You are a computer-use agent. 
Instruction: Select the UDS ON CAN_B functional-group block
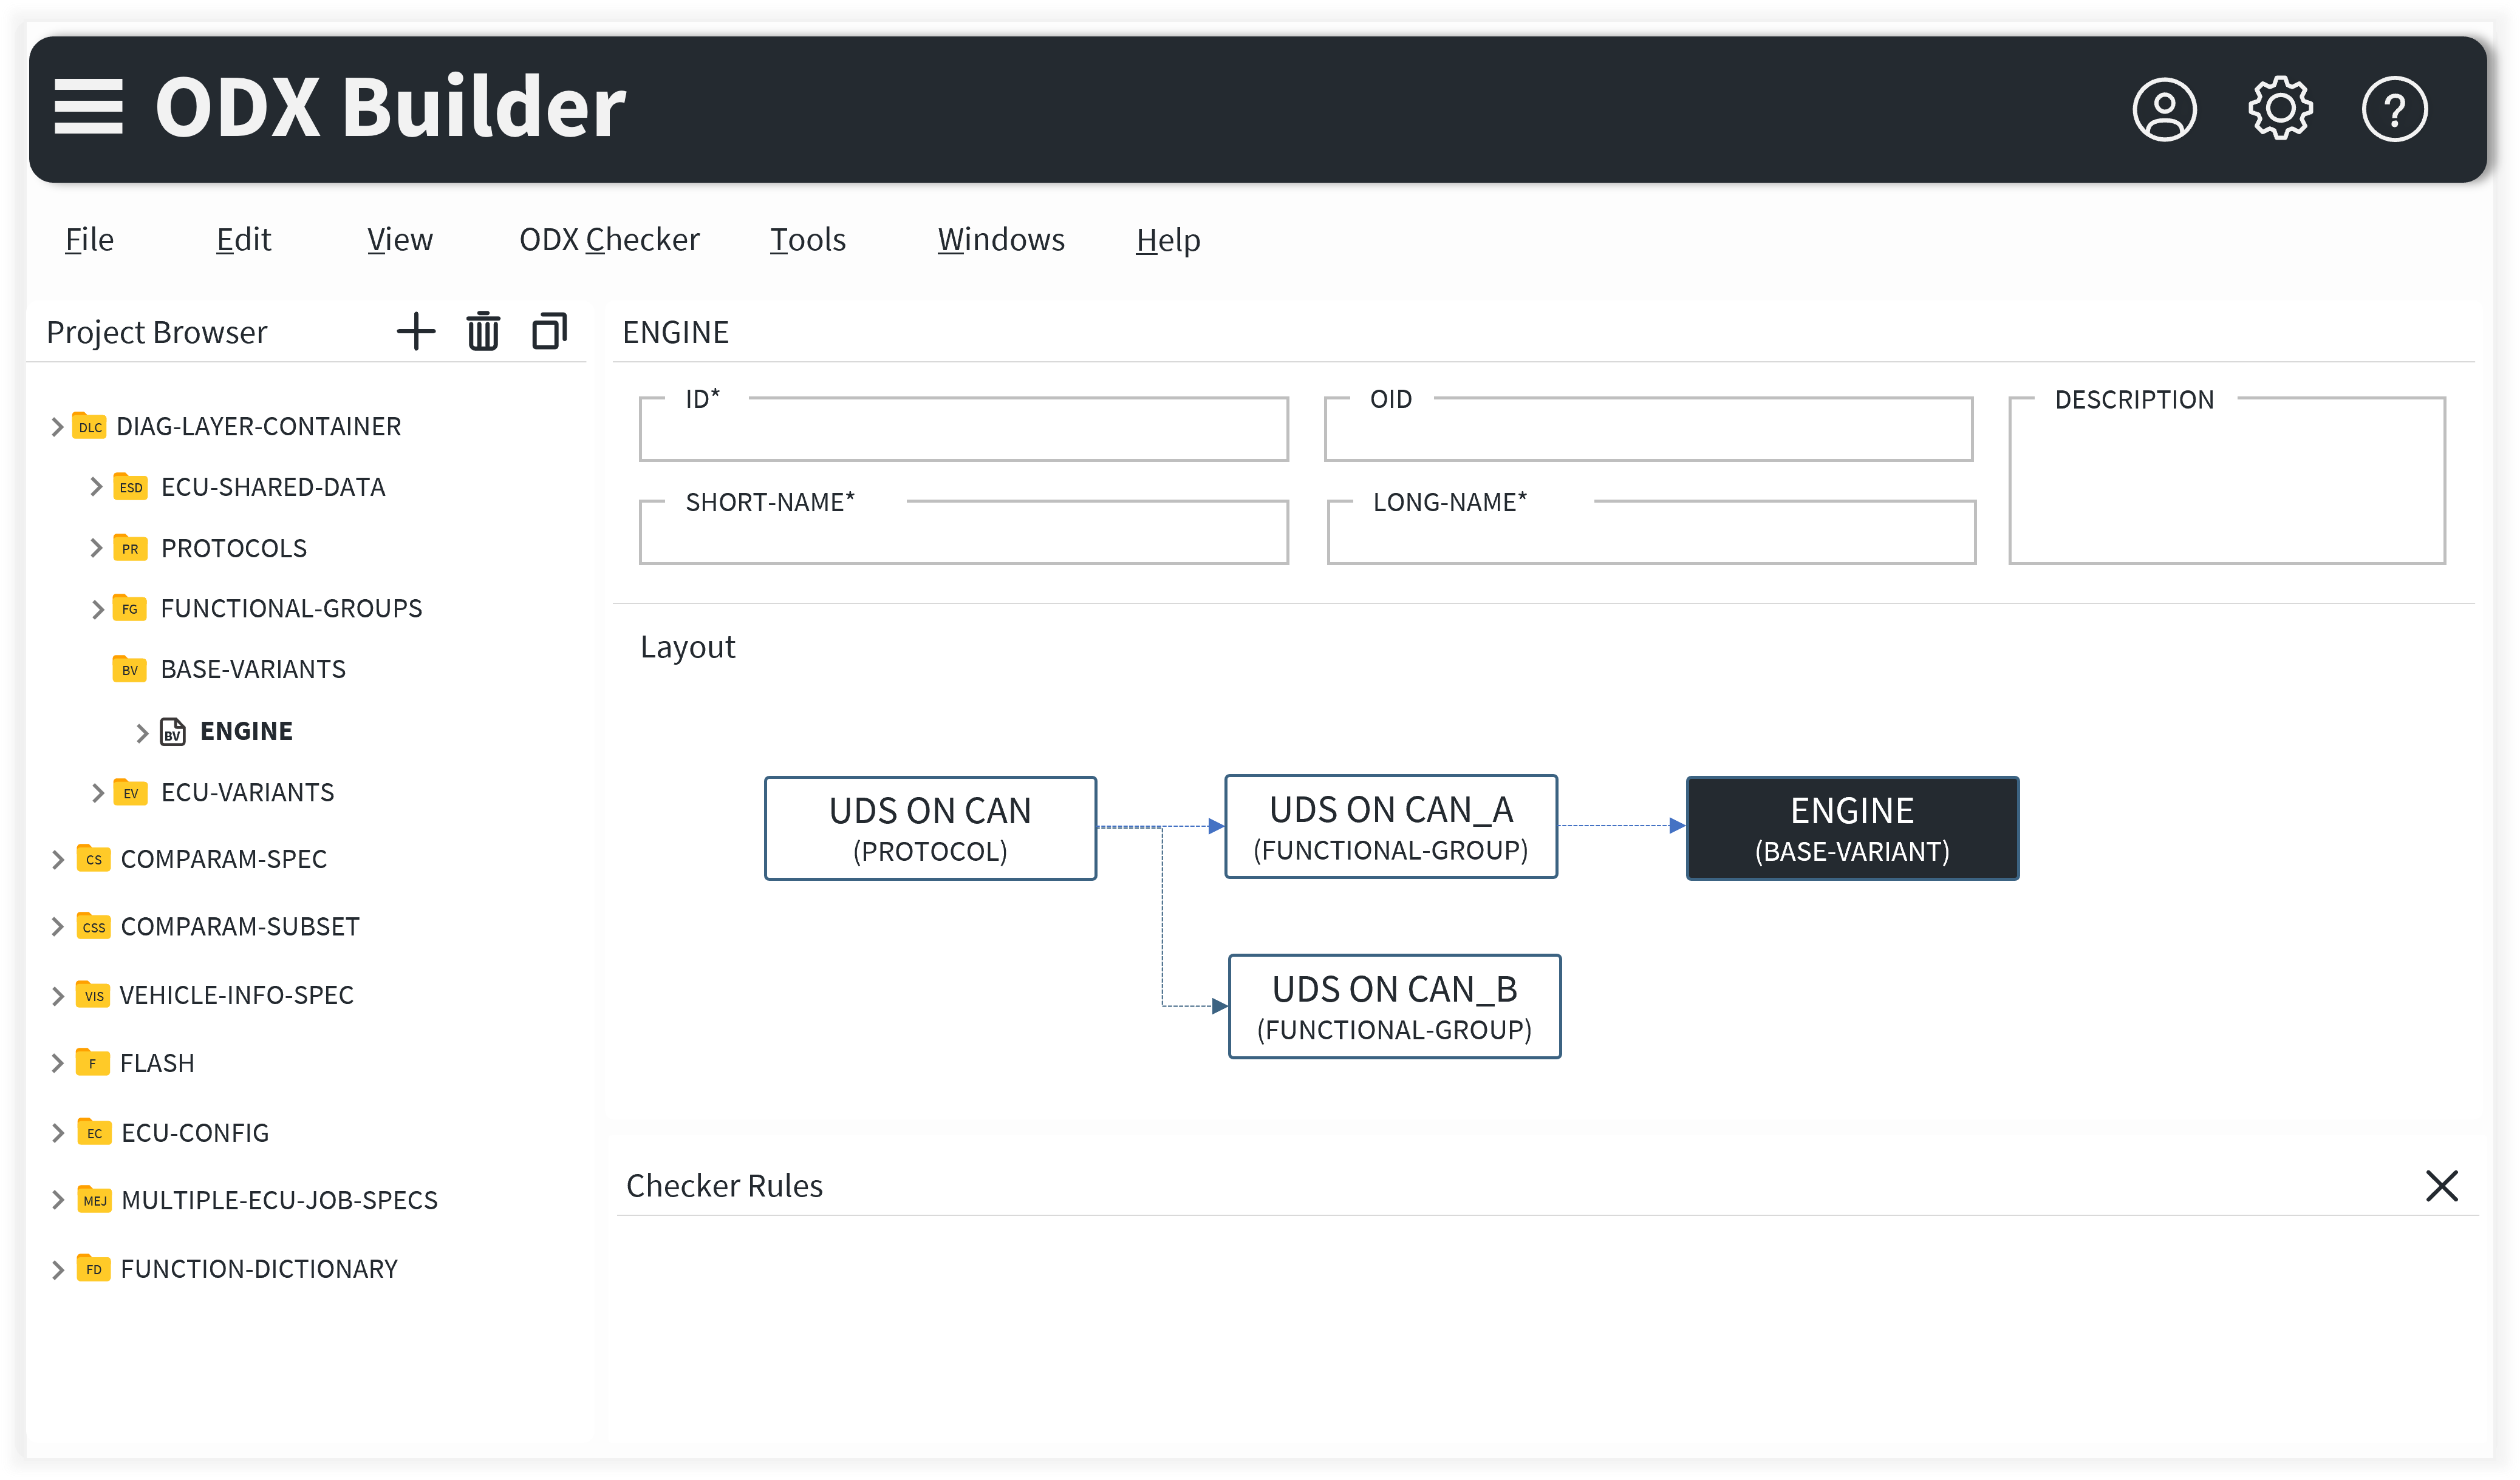(1393, 1006)
